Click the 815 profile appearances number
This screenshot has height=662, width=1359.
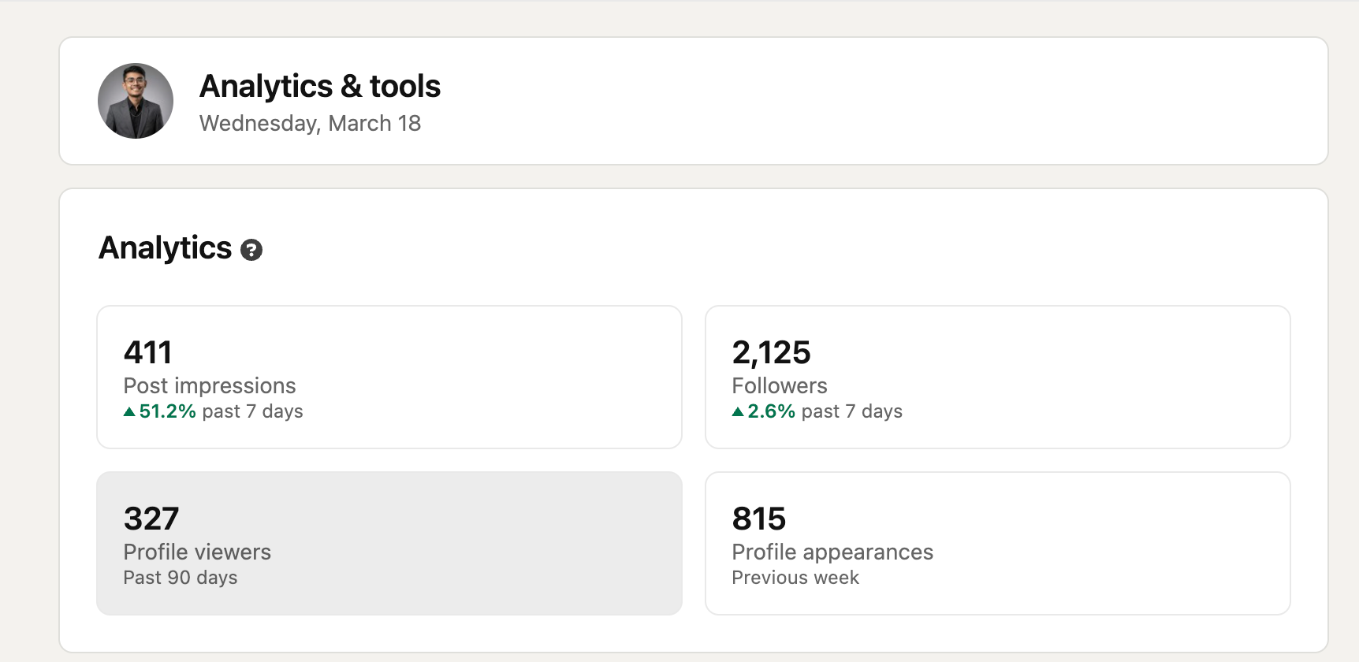tap(758, 519)
